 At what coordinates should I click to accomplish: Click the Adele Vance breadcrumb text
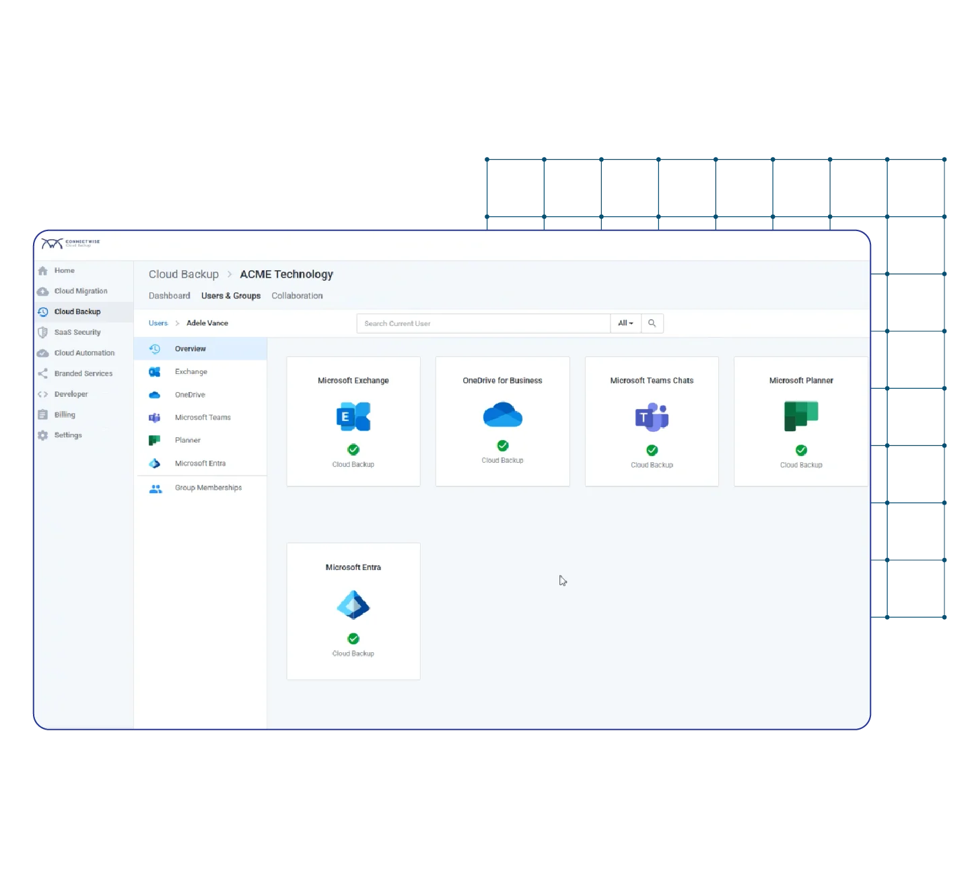207,323
